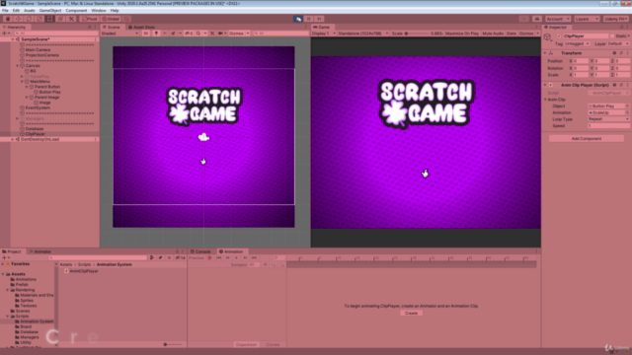Toggle Pivot handle position
The image size is (632, 355).
[90, 19]
